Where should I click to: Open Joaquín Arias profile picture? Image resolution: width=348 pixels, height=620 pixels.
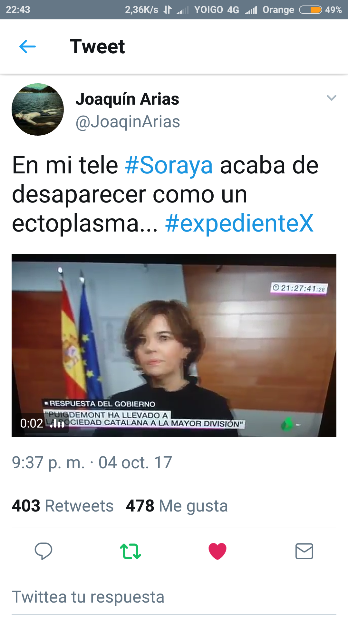[x=38, y=109]
